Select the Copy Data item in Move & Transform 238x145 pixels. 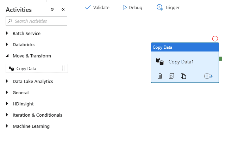click(37, 68)
